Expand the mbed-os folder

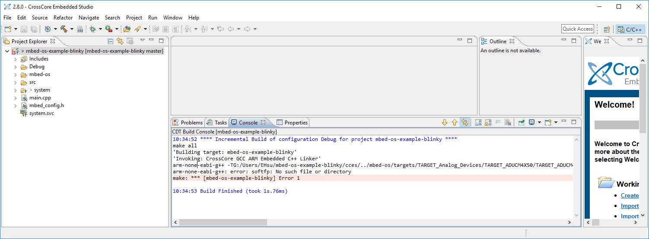(16, 74)
